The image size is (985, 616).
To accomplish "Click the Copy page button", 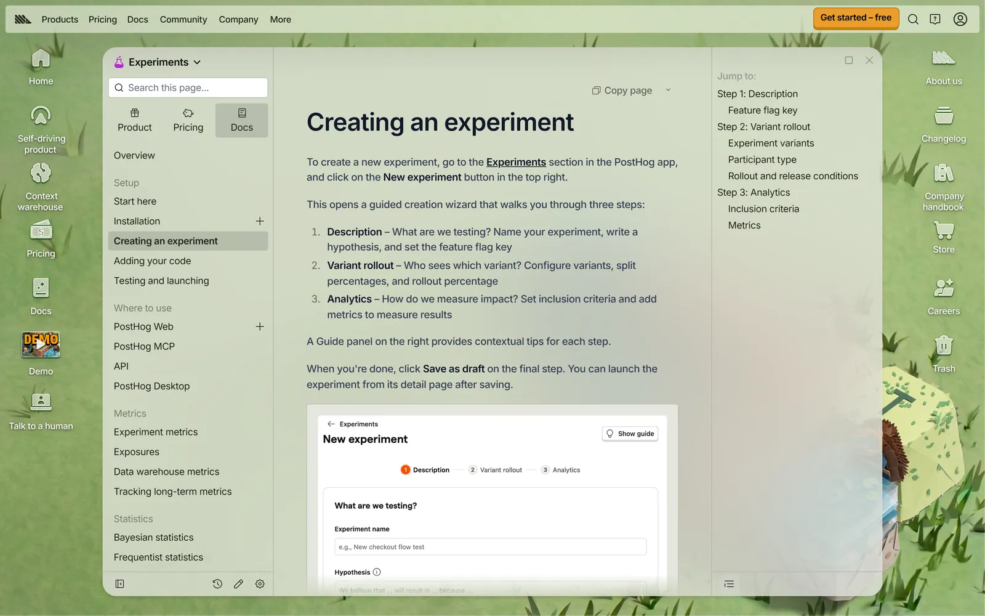I will pos(622,91).
